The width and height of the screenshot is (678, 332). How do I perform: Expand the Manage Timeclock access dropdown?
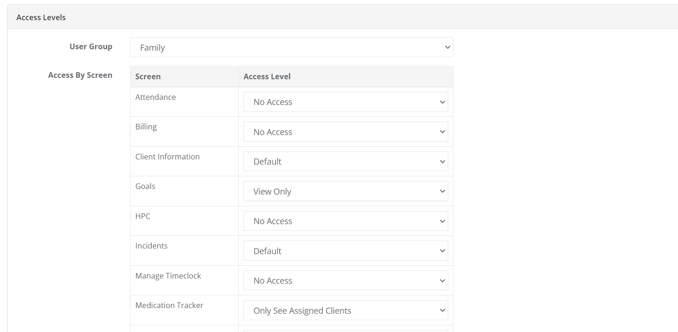(345, 280)
